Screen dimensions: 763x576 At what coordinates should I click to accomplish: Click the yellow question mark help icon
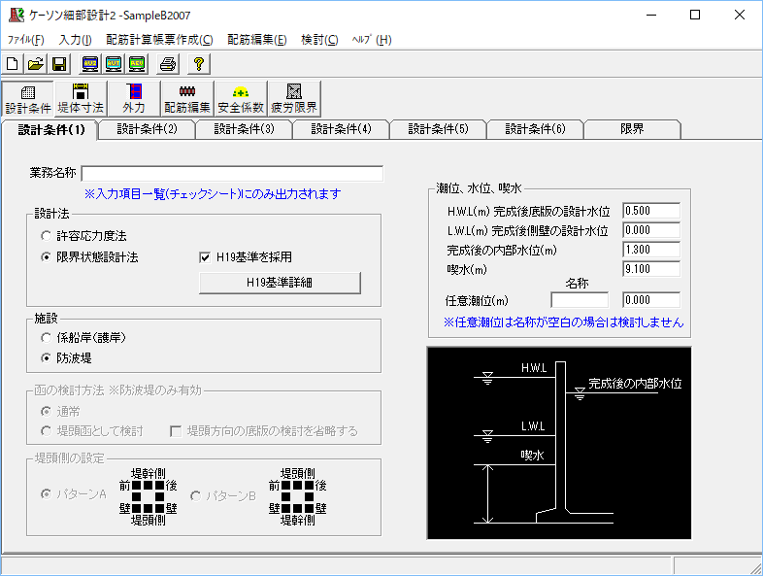pyautogui.click(x=199, y=64)
